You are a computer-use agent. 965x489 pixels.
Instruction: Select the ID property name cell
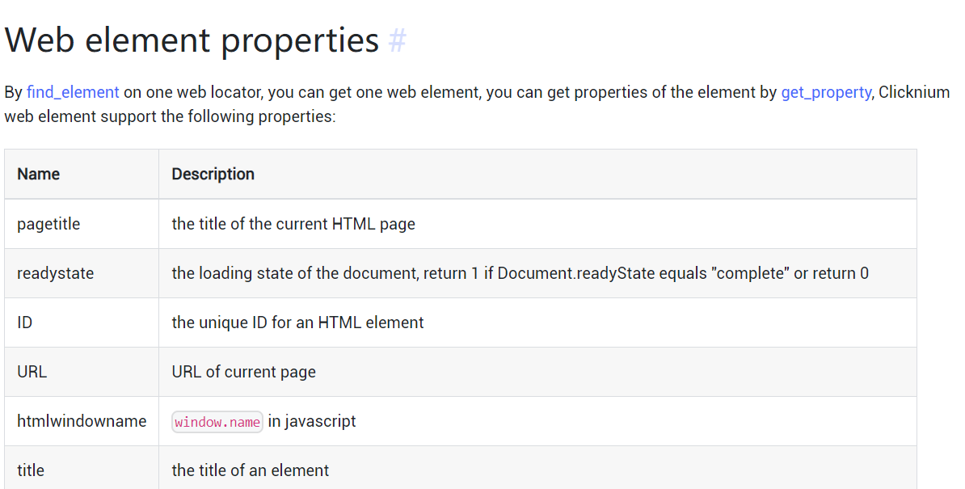pyautogui.click(x=25, y=322)
